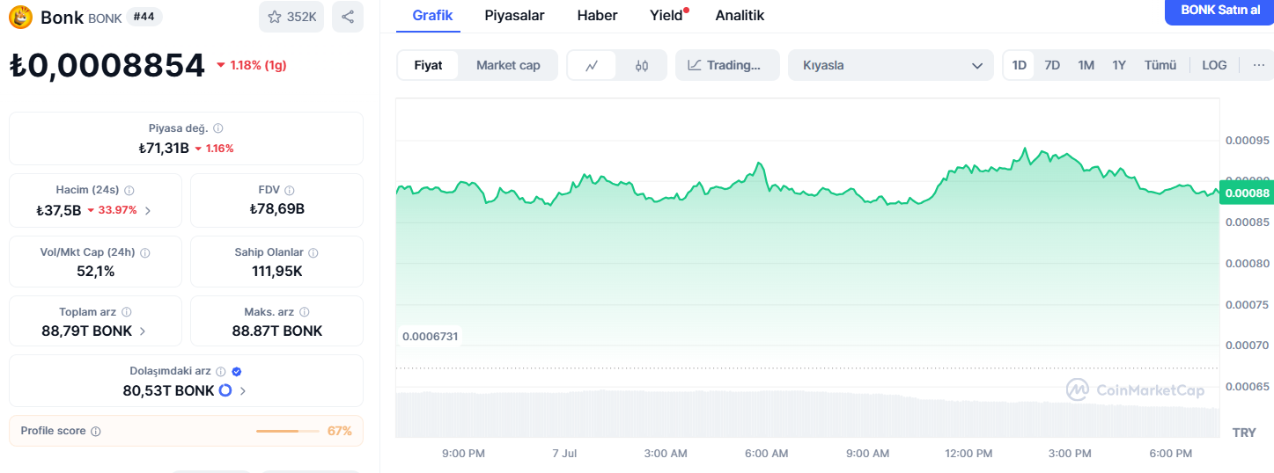Screen dimensions: 1274x473
Task: Click info icon beside Hacim (24s)
Action: click(x=129, y=190)
